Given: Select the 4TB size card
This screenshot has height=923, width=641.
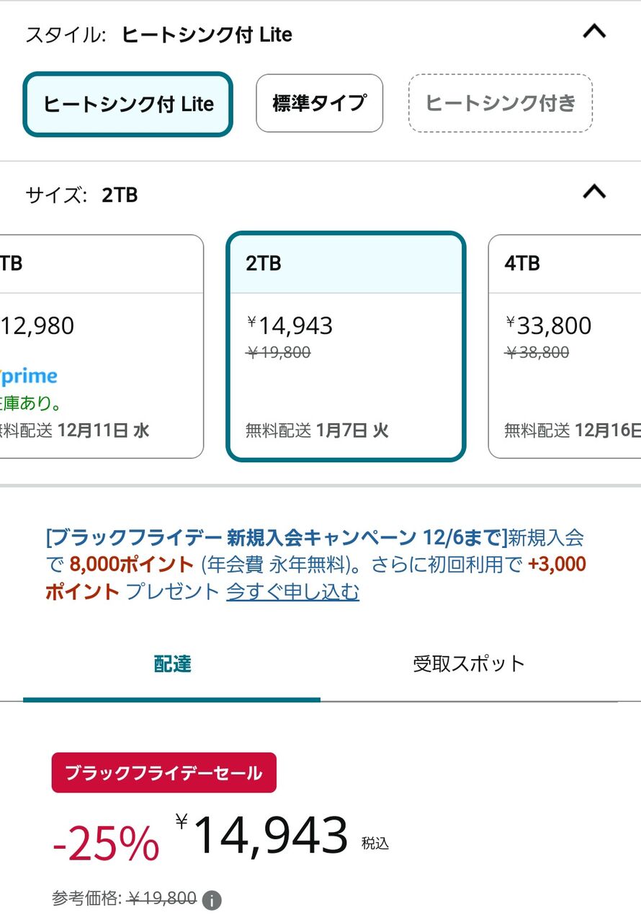Looking at the screenshot, I should click(x=565, y=346).
